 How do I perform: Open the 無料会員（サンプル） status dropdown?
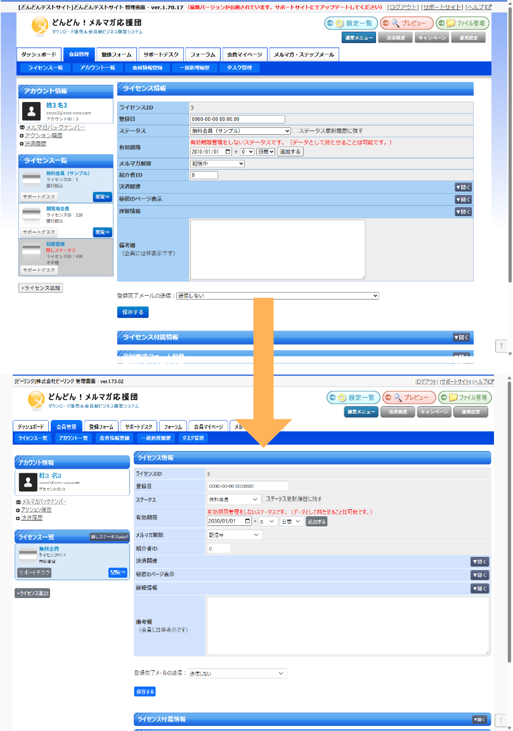[x=240, y=131]
